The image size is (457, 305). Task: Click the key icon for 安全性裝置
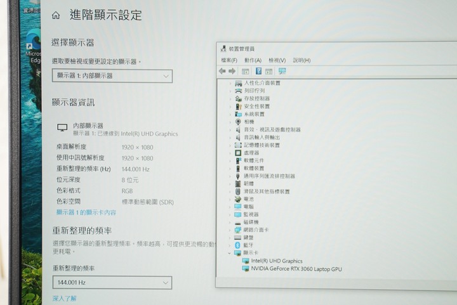pos(239,107)
